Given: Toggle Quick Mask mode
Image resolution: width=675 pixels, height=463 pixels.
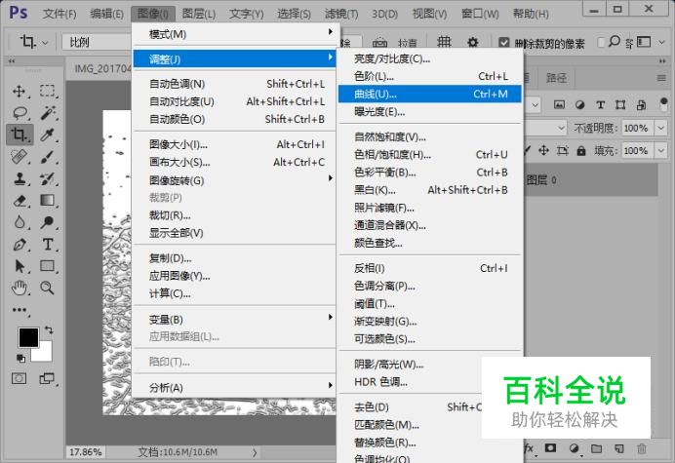Looking at the screenshot, I should tap(19, 378).
